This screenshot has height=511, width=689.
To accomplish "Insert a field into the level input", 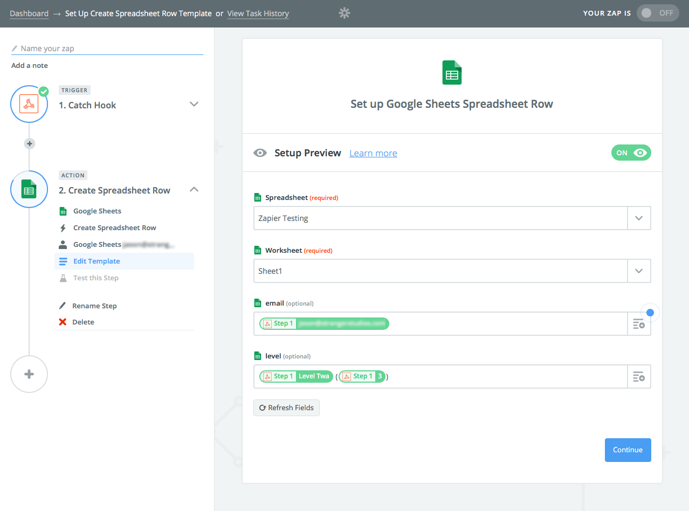I will click(639, 377).
